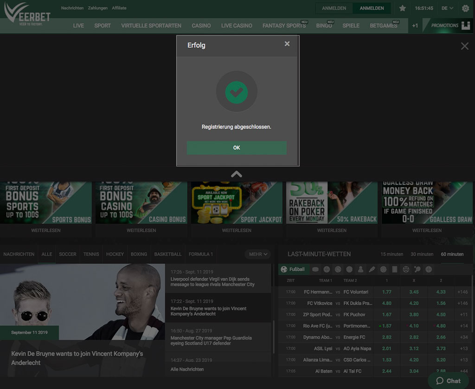Open the Casino Bonus promotion banner
This screenshot has height=389, width=475.
click(x=141, y=203)
